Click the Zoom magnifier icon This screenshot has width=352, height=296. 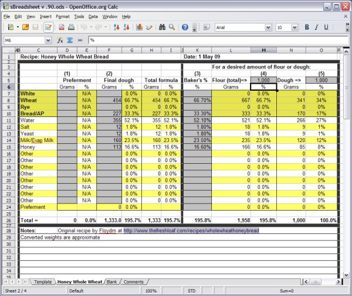pos(172,27)
